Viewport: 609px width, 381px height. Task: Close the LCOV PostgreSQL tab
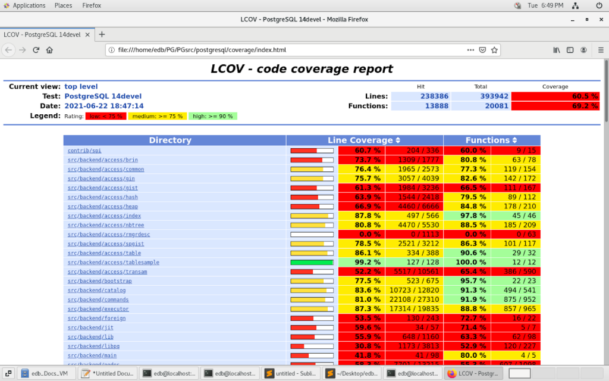[x=87, y=35]
